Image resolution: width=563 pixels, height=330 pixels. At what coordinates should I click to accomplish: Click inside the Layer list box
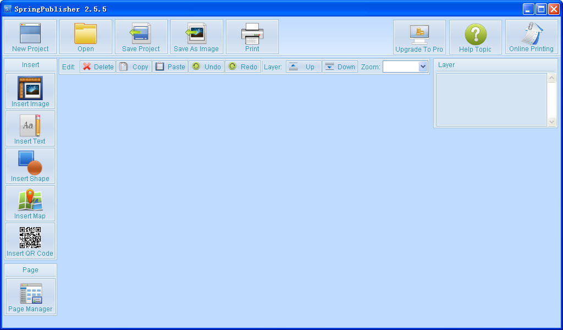tap(492, 100)
